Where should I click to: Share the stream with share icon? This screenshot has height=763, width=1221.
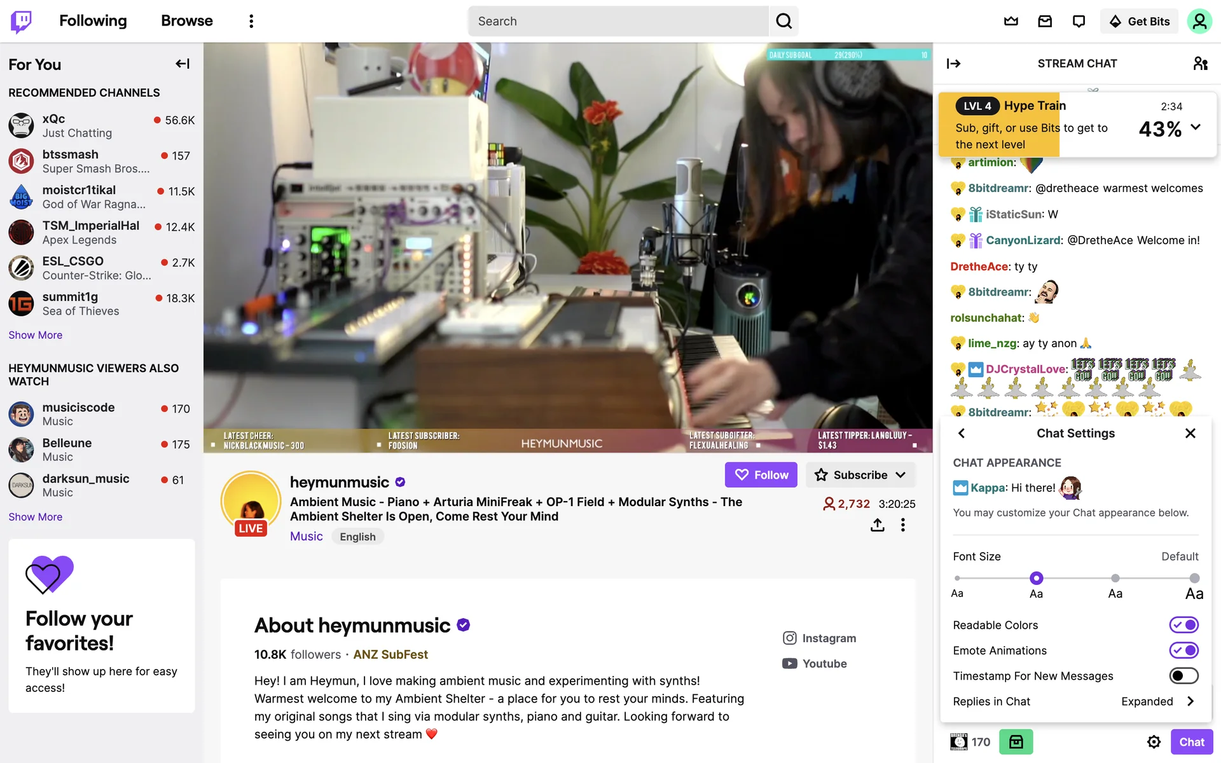[878, 525]
